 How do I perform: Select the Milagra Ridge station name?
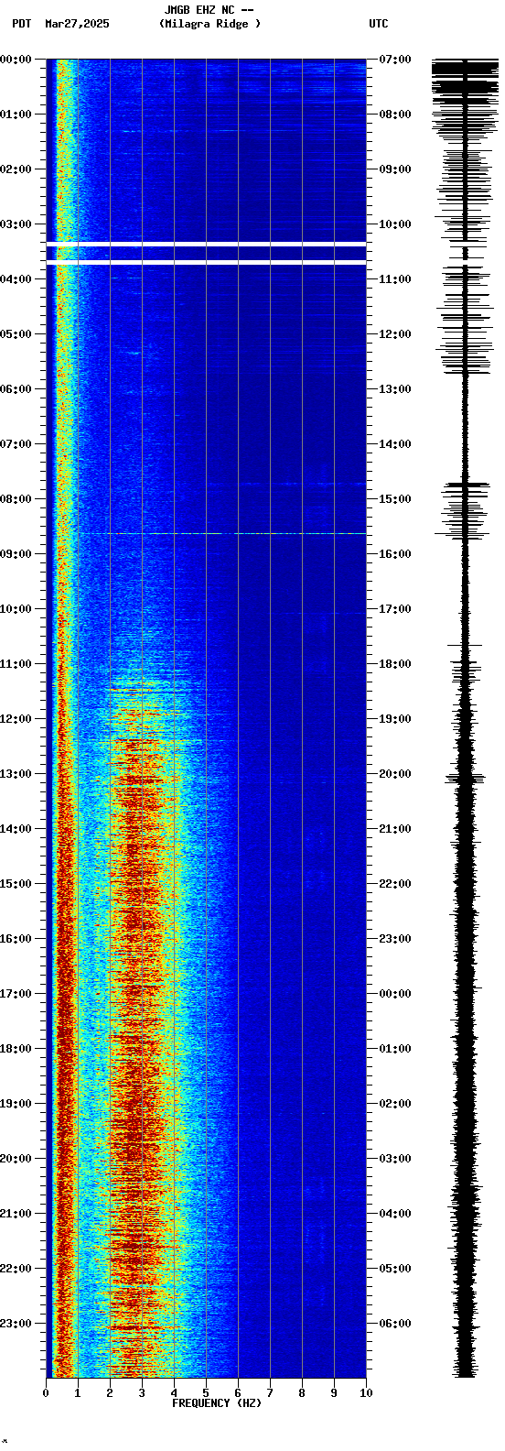click(x=210, y=24)
